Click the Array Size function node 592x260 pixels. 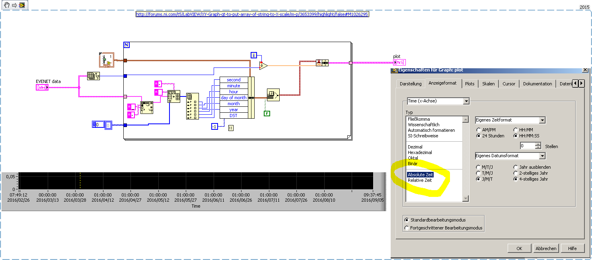pos(93,77)
